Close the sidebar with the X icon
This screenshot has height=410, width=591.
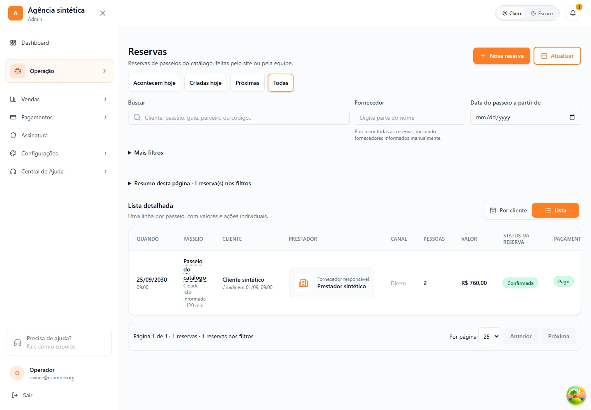[x=103, y=13]
